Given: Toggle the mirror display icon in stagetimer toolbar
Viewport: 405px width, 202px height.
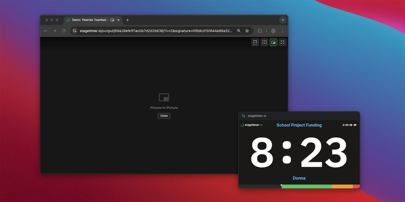Looking at the screenshot, I should [x=264, y=42].
